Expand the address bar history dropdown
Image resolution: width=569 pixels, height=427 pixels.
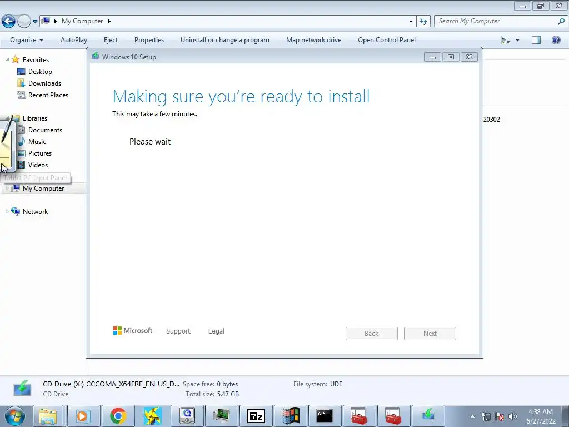point(411,22)
